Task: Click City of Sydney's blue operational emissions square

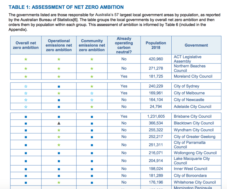Action: [59, 86]
